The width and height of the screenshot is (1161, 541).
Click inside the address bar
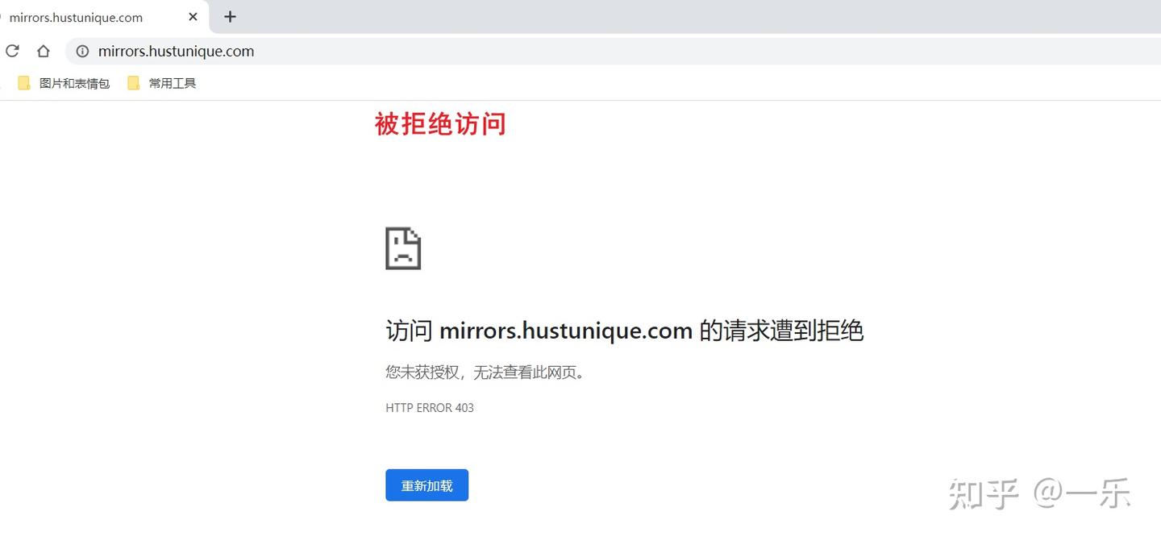click(322, 51)
